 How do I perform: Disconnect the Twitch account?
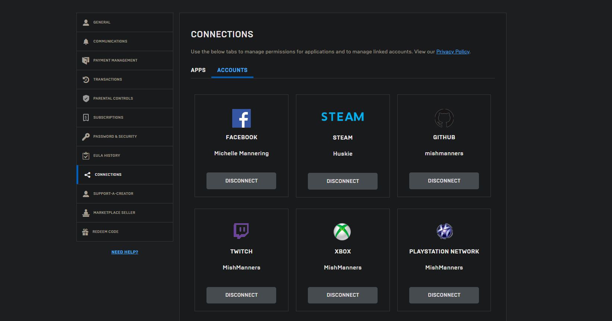(242, 295)
